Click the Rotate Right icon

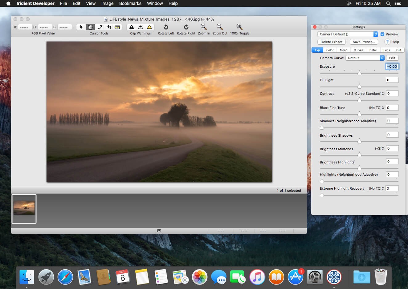[x=186, y=27]
